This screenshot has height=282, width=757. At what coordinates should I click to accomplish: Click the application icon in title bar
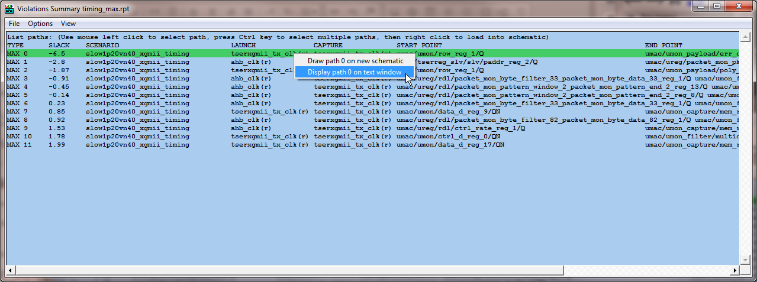[x=9, y=7]
